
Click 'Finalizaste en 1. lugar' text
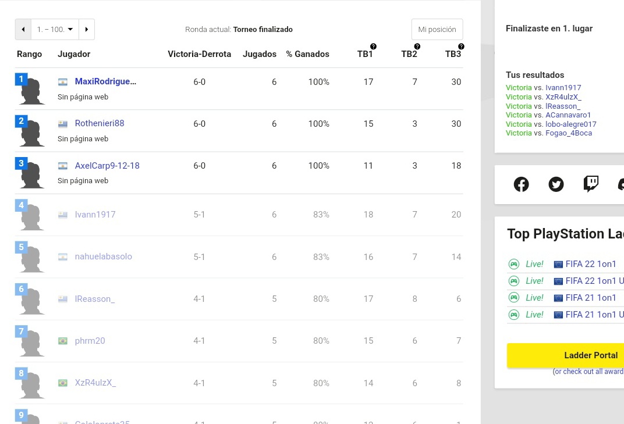(x=549, y=28)
